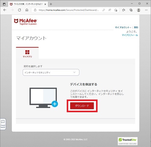Expand the マイアカウント dropdown menu
Viewport: 151px width, 147px height.
pos(123,28)
